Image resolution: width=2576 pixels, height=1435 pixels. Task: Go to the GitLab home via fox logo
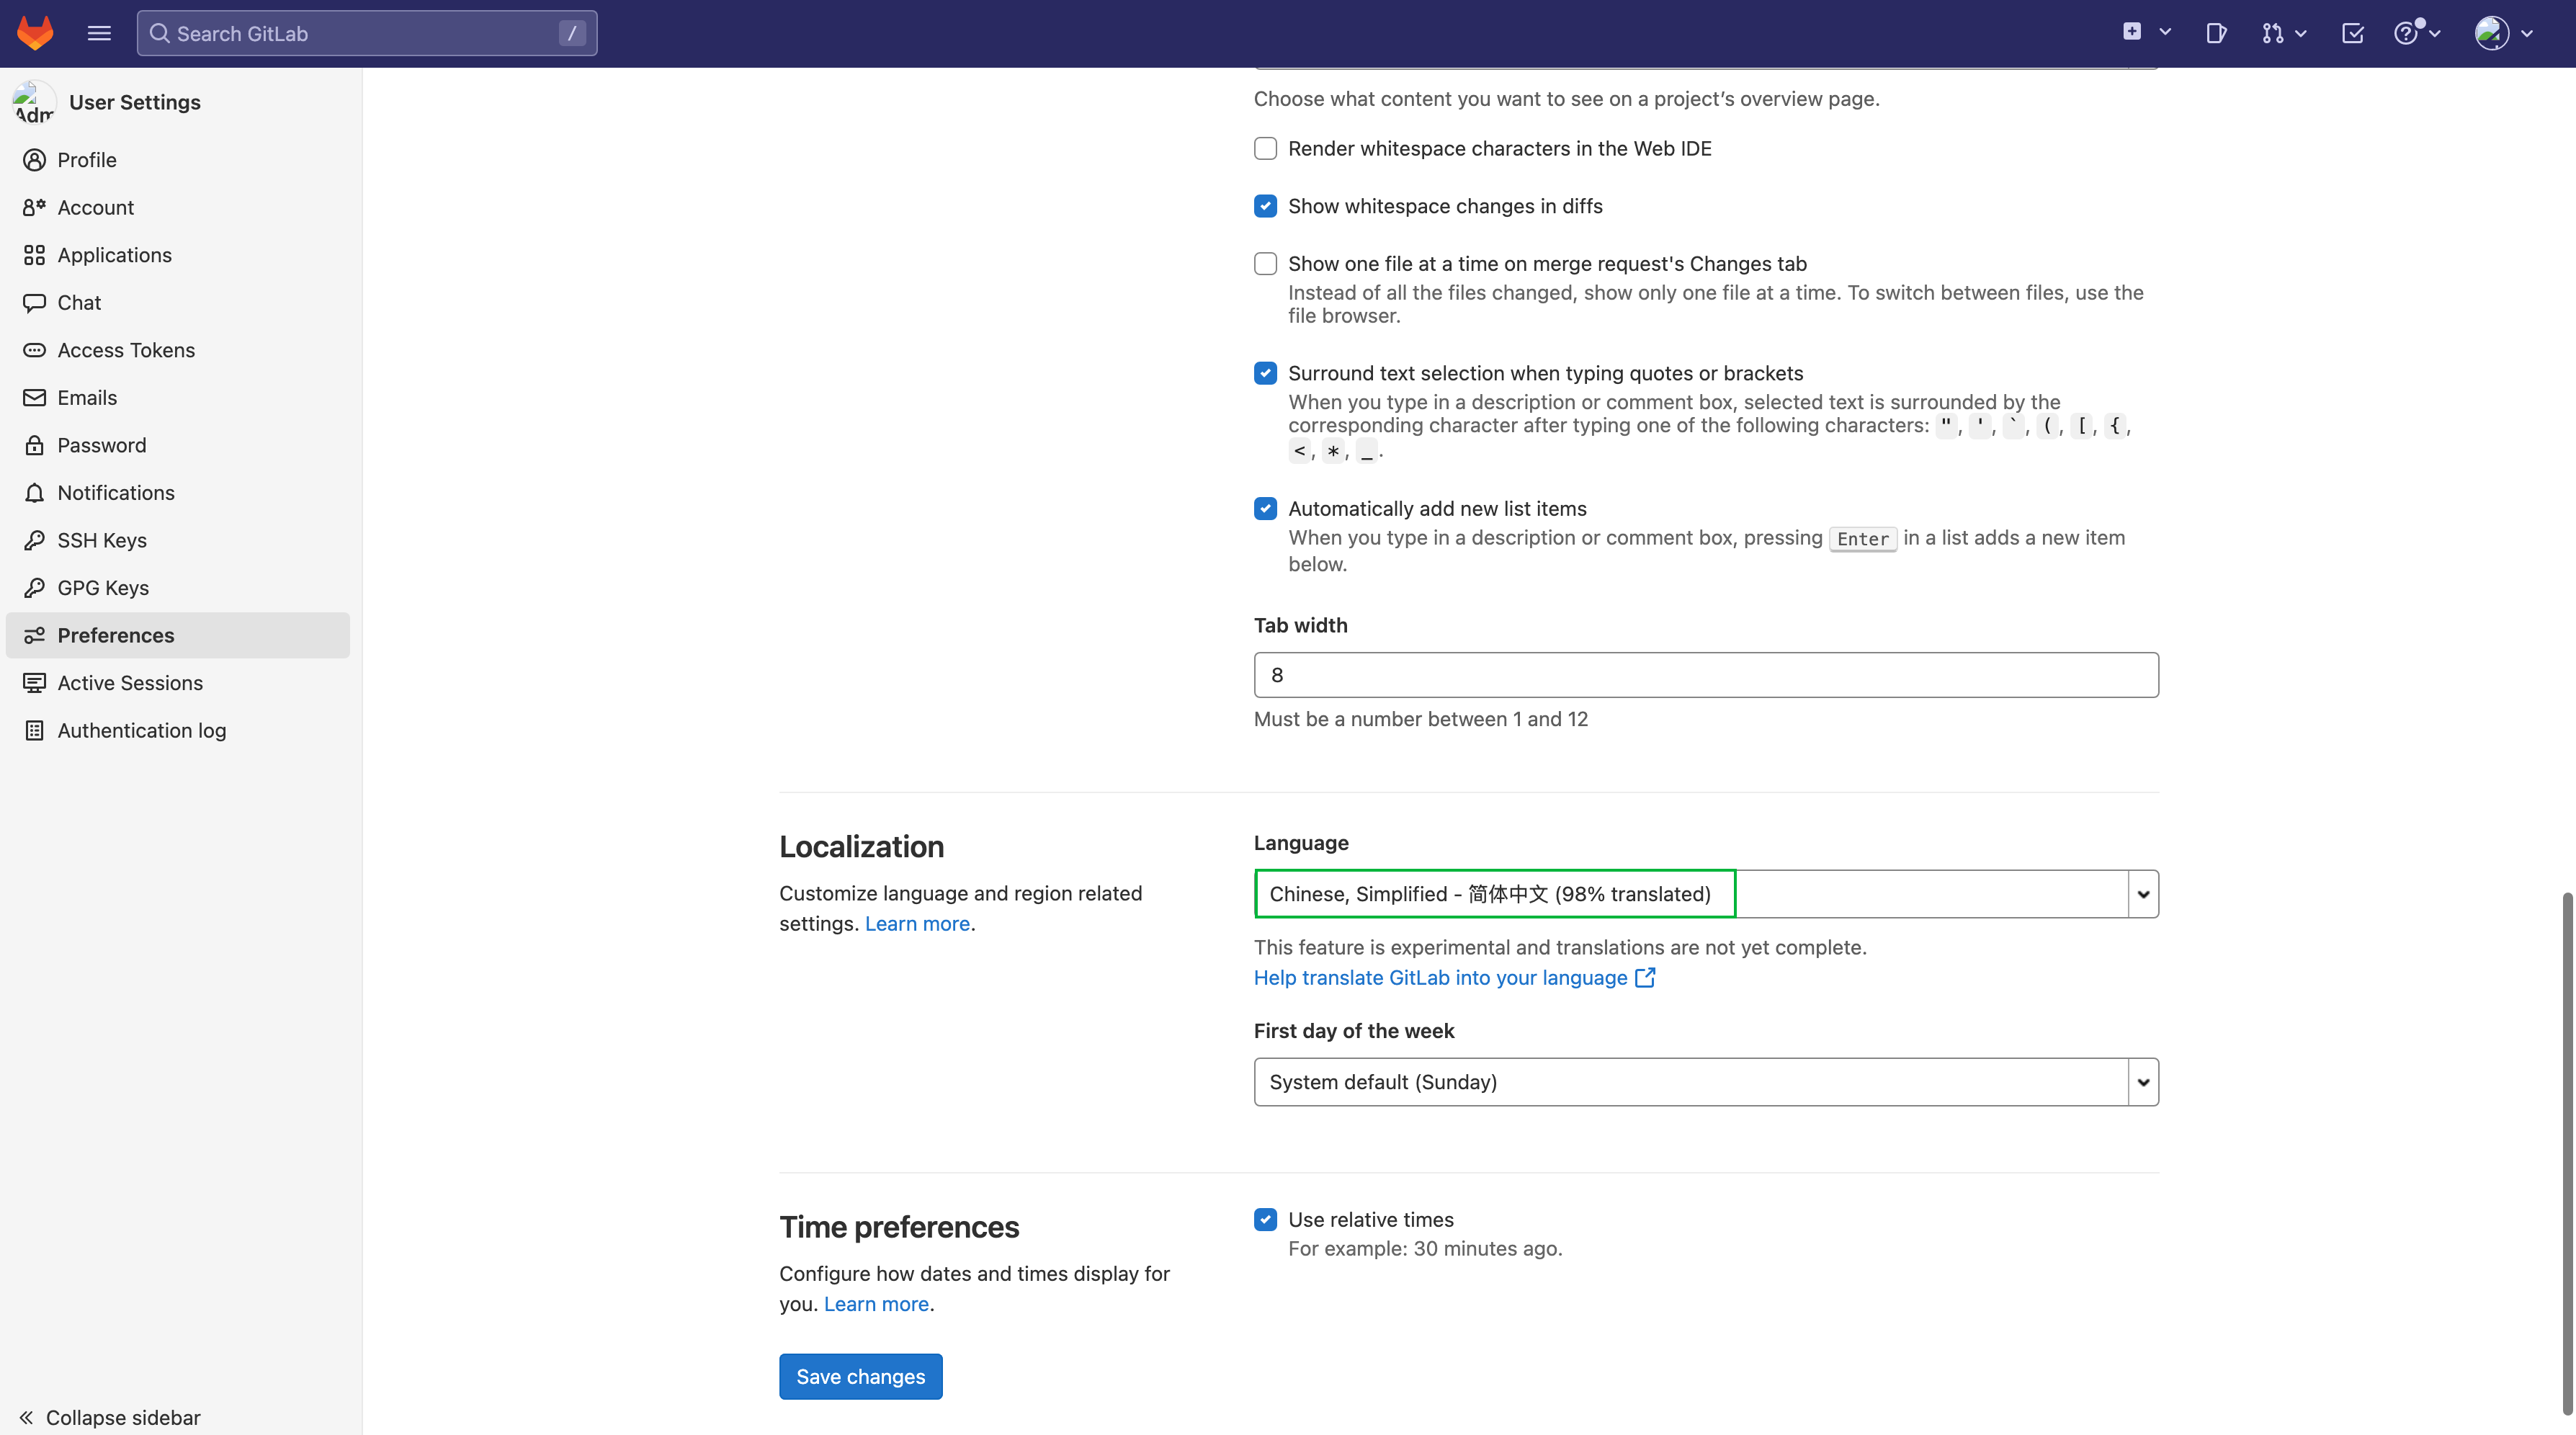click(x=35, y=33)
